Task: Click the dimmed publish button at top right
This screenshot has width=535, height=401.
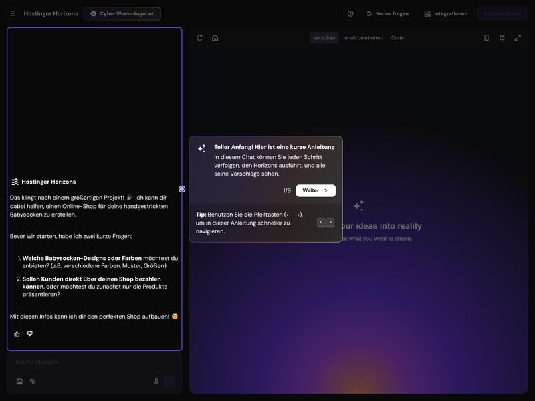Action: pos(502,13)
